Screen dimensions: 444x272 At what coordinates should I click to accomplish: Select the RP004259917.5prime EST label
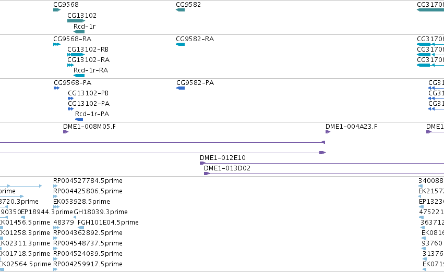pos(88,264)
